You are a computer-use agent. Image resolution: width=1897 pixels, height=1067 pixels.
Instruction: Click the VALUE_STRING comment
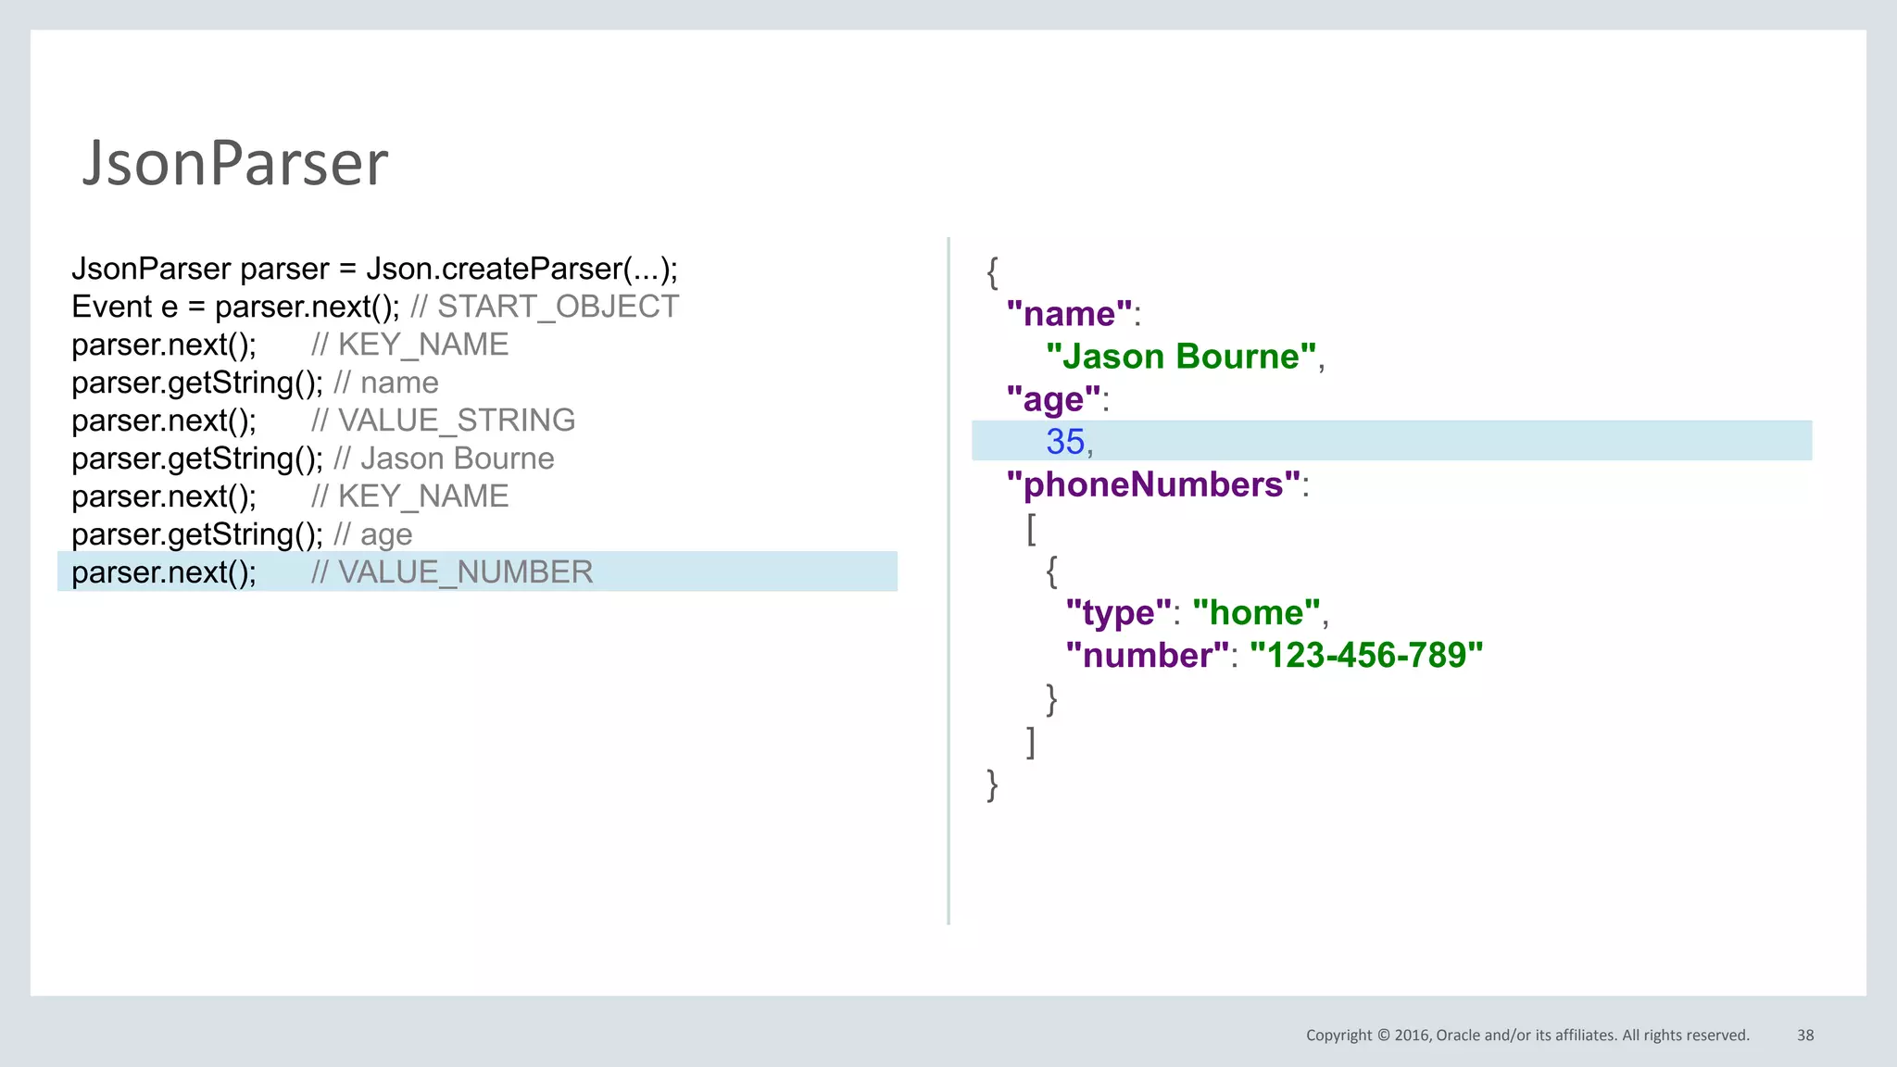[444, 421]
